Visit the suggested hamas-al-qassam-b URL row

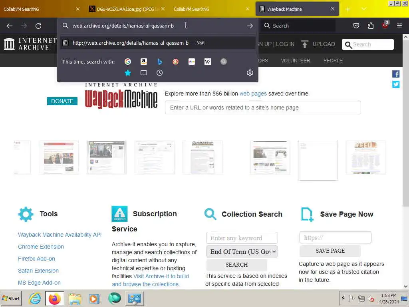tap(158, 43)
